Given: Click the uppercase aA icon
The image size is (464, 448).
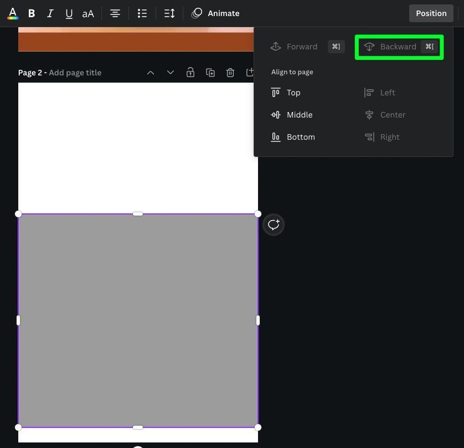Looking at the screenshot, I should pyautogui.click(x=88, y=13).
